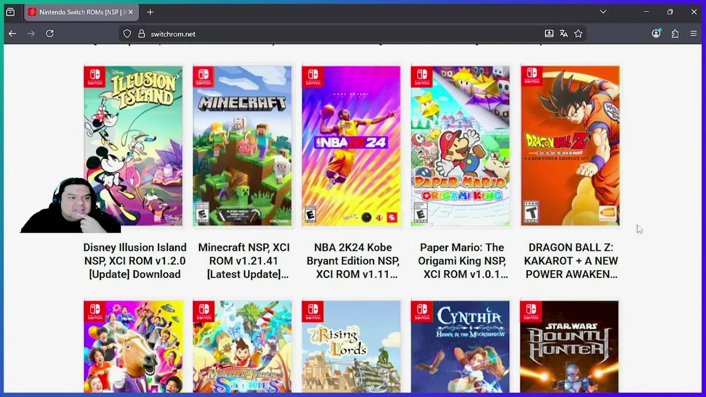Viewport: 706px width, 397px height.
Task: Open the Paper Mario: The Origami King link
Action: tap(462, 261)
